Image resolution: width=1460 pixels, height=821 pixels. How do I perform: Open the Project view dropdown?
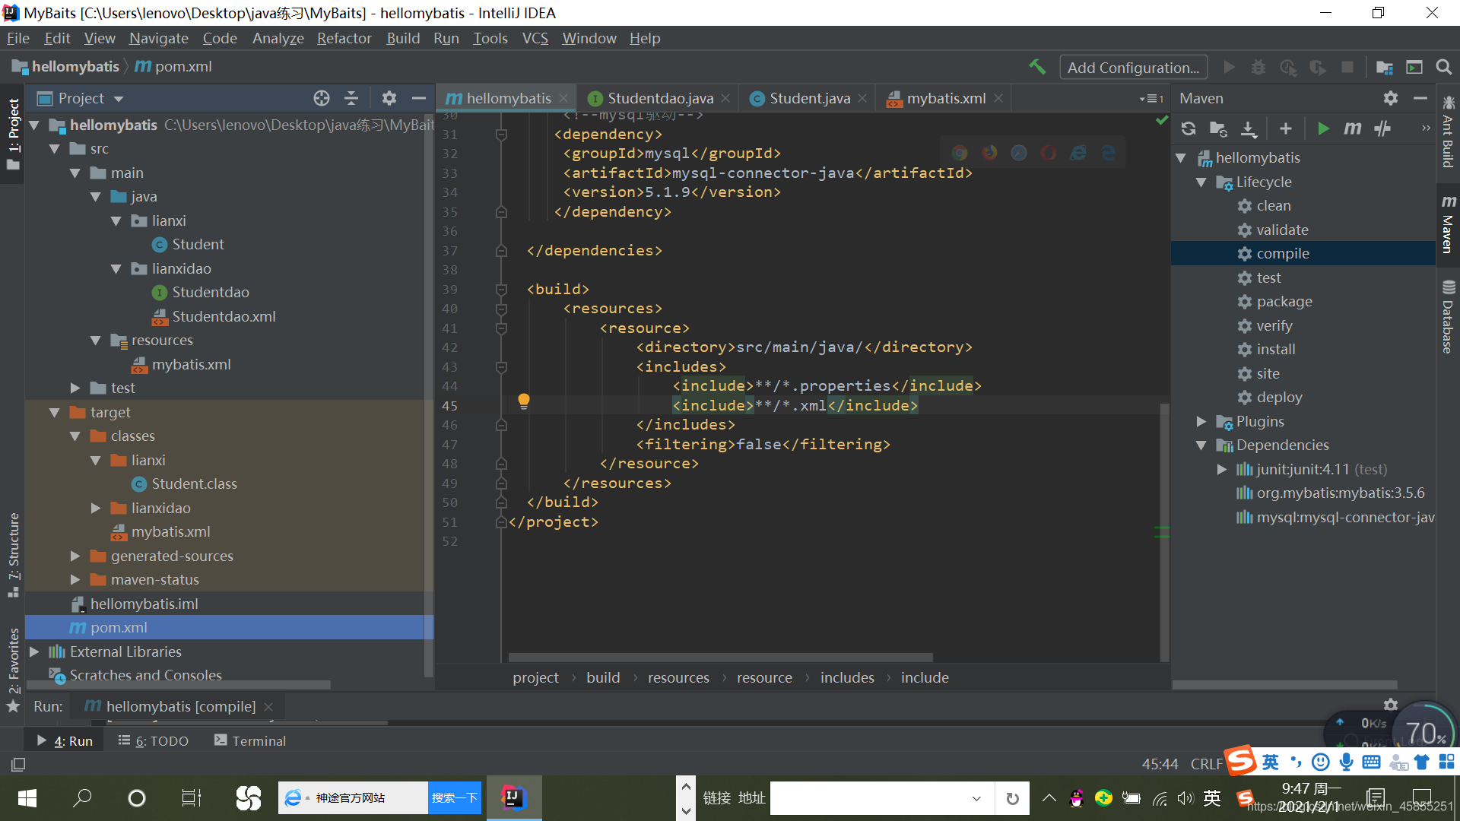click(118, 99)
